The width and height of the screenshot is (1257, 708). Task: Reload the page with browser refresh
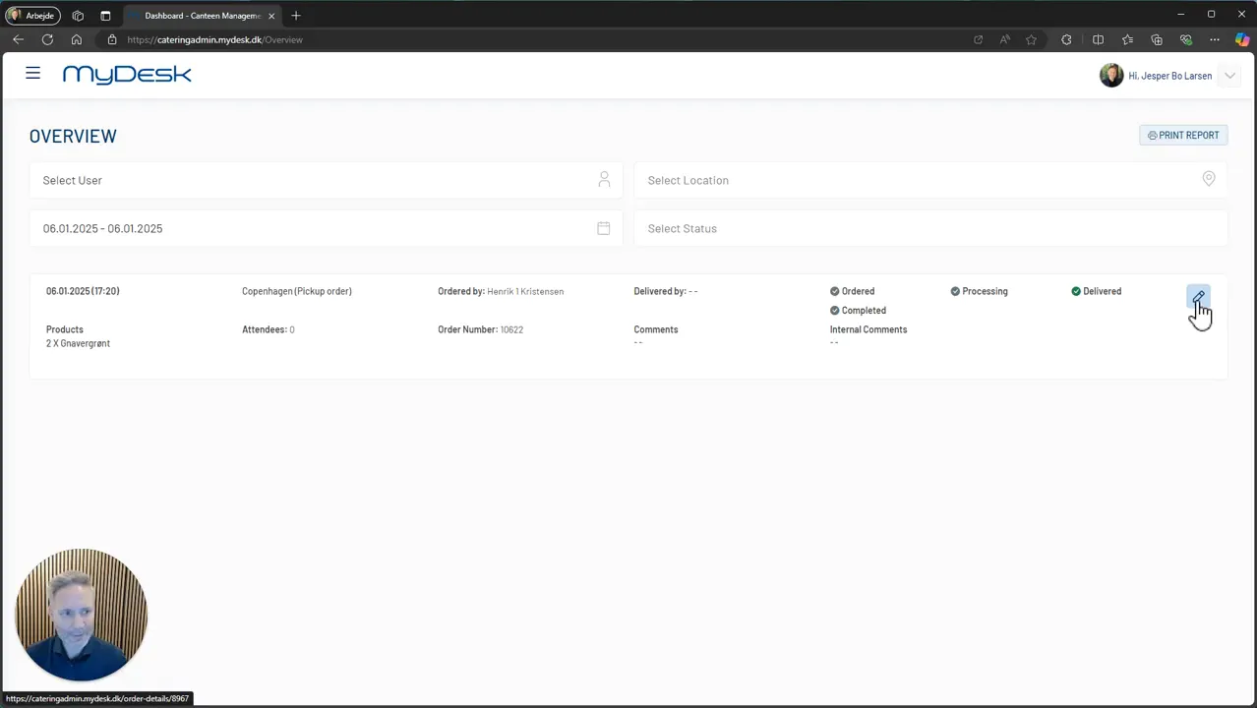coord(47,39)
